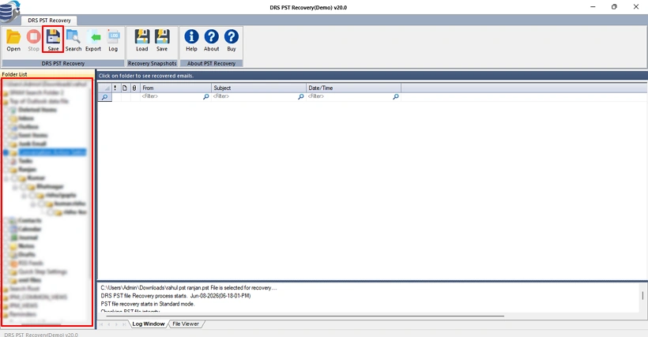Image resolution: width=648 pixels, height=337 pixels.
Task: Sort by the Date/Time column header
Action: [353, 88]
